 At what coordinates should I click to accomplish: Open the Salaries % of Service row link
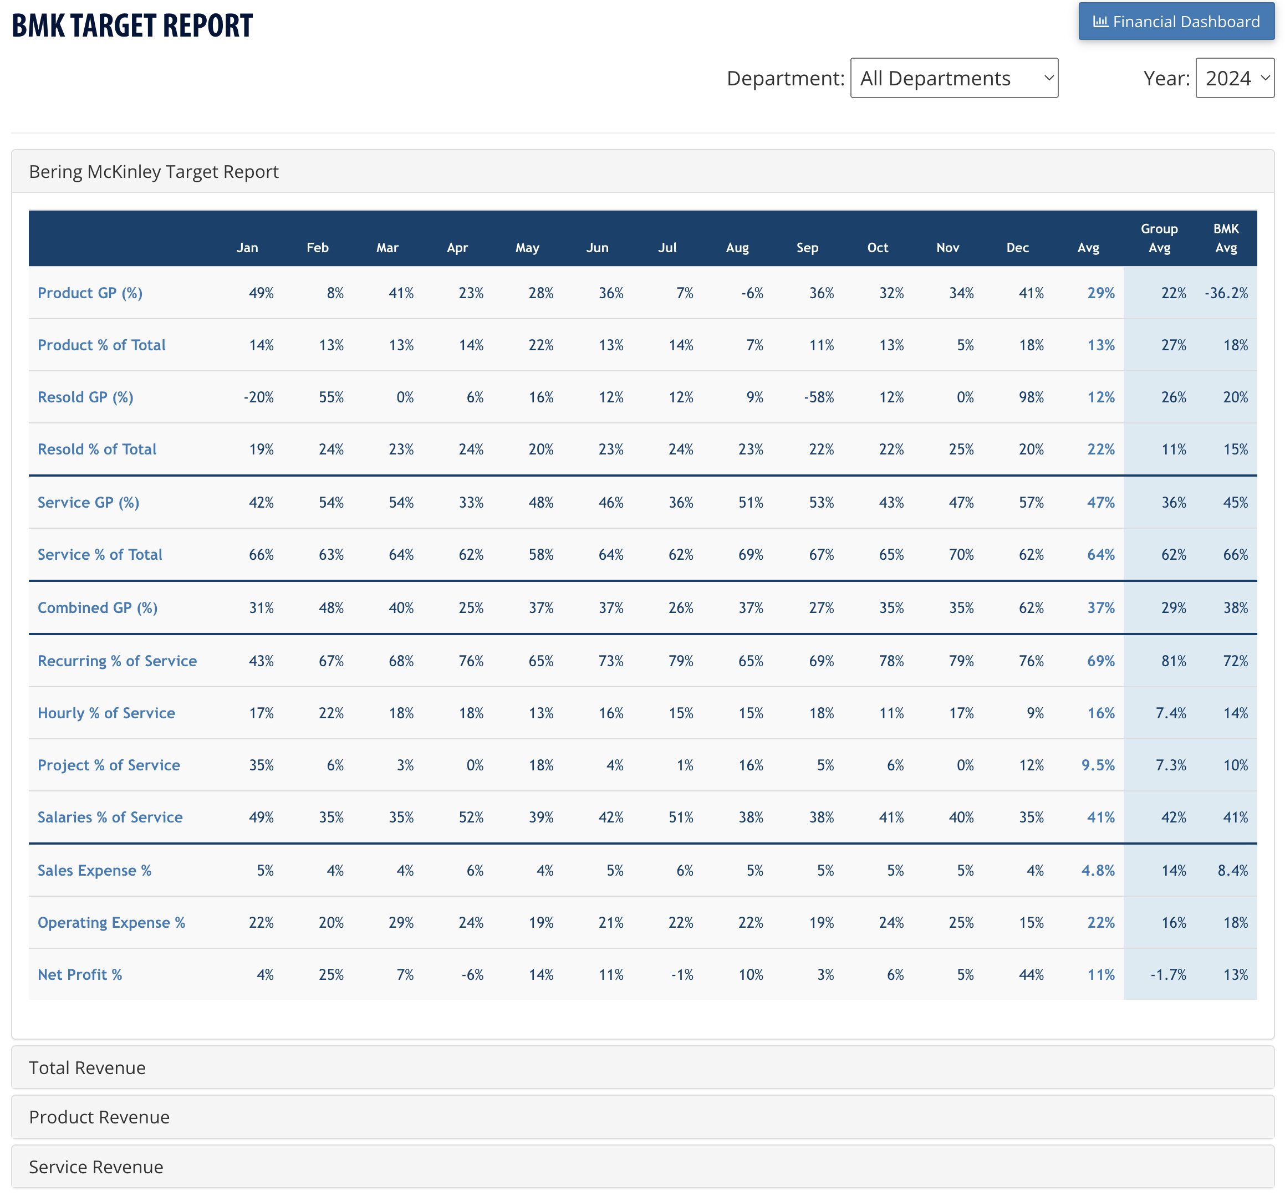110,817
